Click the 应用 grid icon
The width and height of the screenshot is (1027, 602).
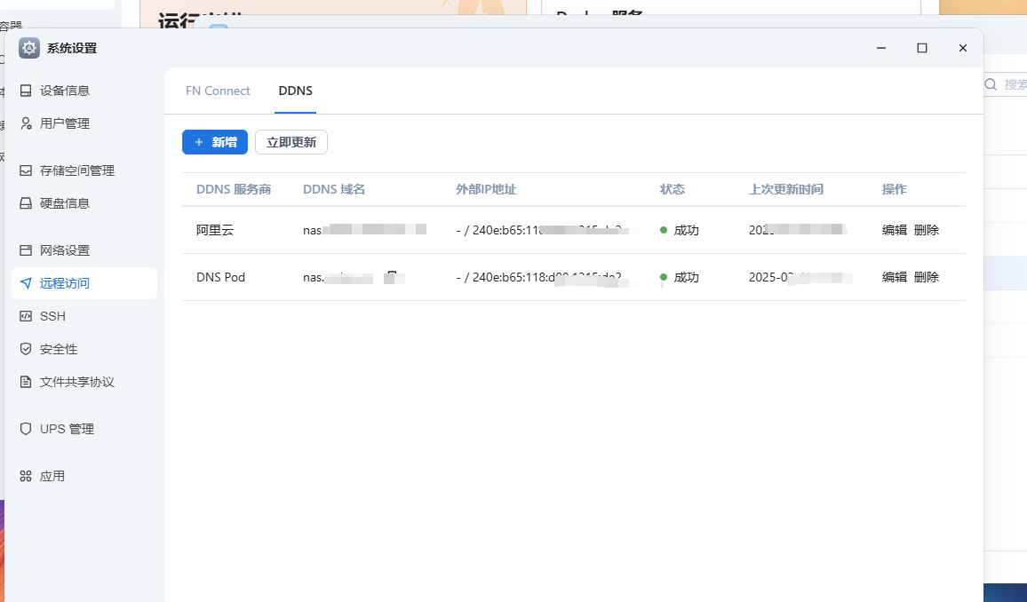(26, 476)
